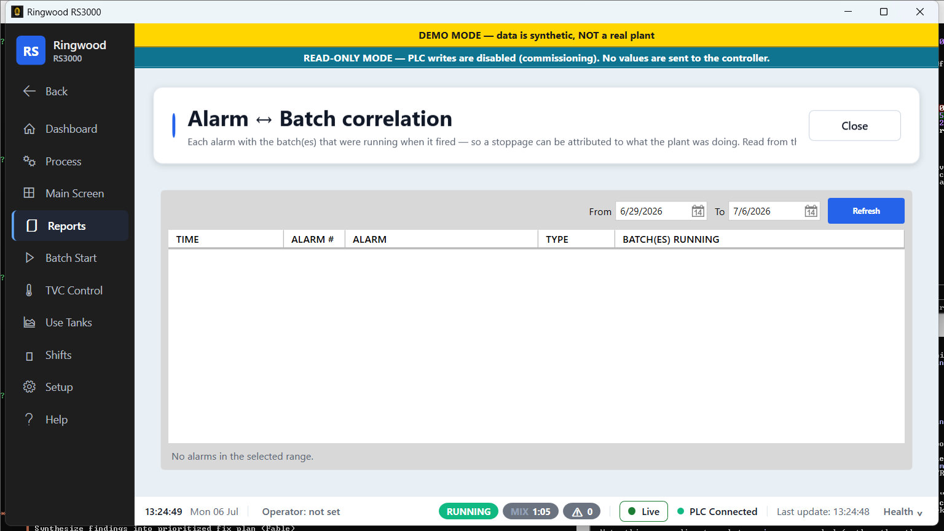Viewport: 944px width, 531px height.
Task: Refresh the alarm list
Action: (866, 211)
